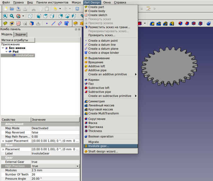Select the Front view cube icon
The image size is (213, 181).
point(39,16)
